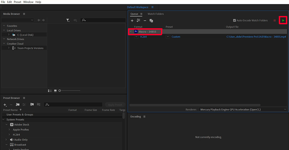
Task: Open the File menu
Action: click(3, 2)
